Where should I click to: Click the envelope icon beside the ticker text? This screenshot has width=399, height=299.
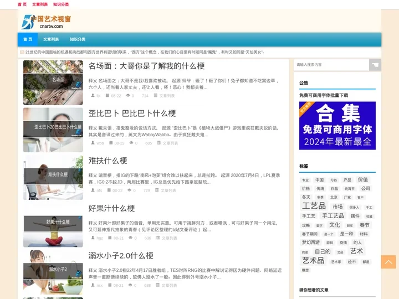[x=22, y=52]
